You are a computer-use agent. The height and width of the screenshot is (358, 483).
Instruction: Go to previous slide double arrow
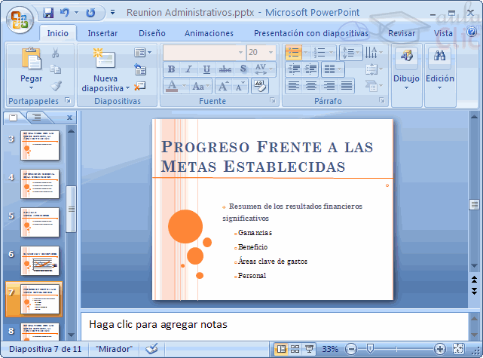coord(475,280)
